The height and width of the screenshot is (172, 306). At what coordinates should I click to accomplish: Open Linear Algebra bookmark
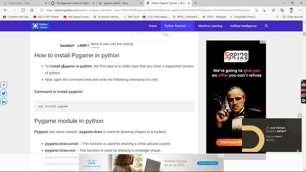pos(156,17)
